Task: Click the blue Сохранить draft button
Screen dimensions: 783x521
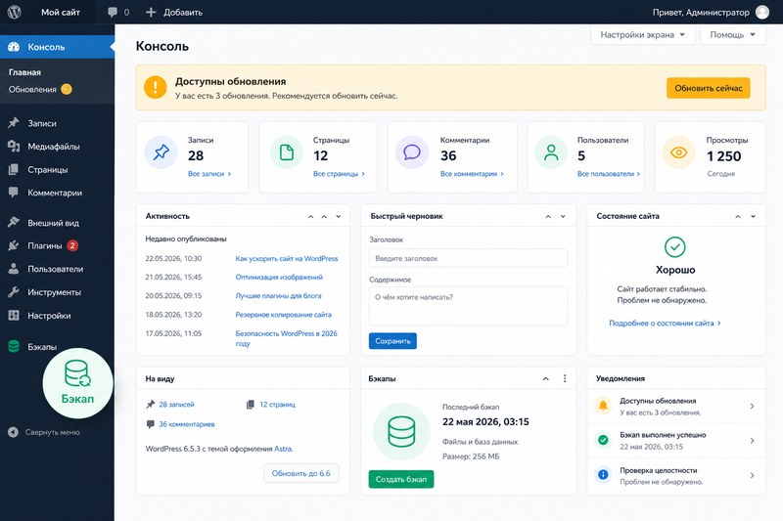Action: coord(392,341)
